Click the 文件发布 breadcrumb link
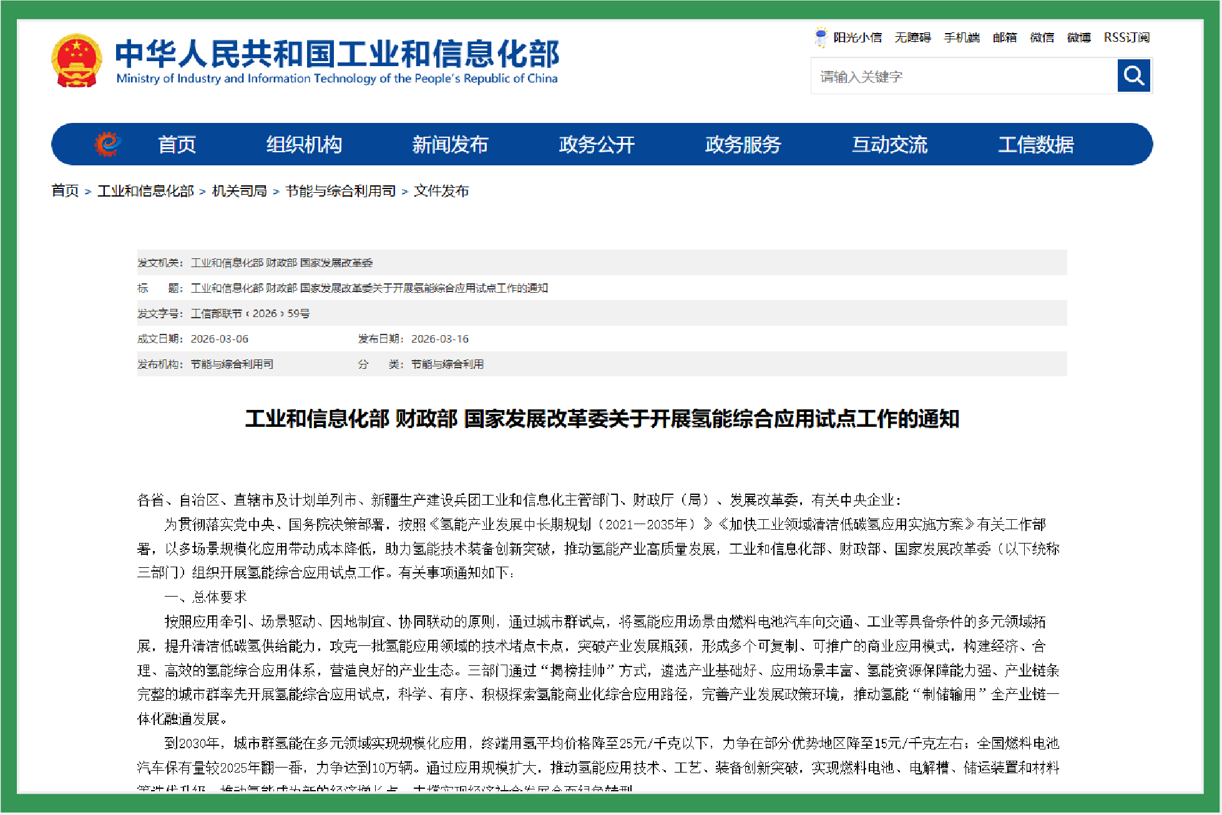 click(x=441, y=191)
